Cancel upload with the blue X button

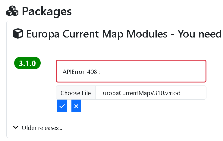76,106
